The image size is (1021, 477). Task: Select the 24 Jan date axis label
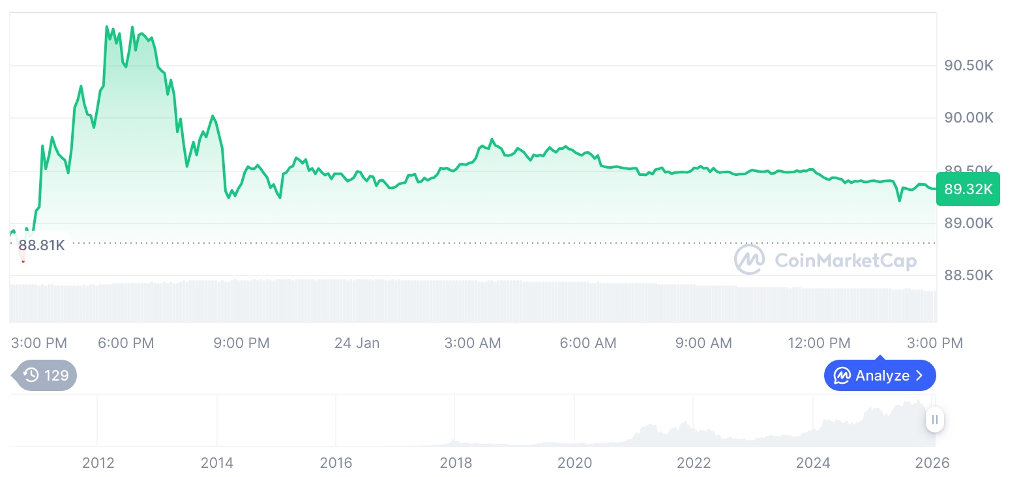click(x=357, y=343)
